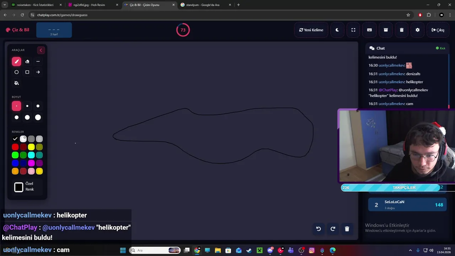
Task: Choose the second-smallest brush size
Action: pyautogui.click(x=27, y=106)
